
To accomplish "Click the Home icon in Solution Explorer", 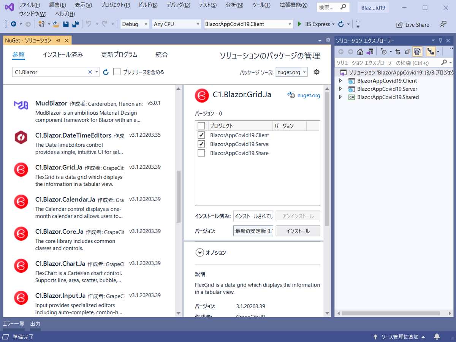I will tap(360, 52).
